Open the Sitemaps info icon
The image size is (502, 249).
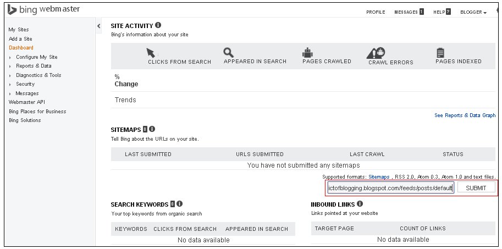[152, 129]
